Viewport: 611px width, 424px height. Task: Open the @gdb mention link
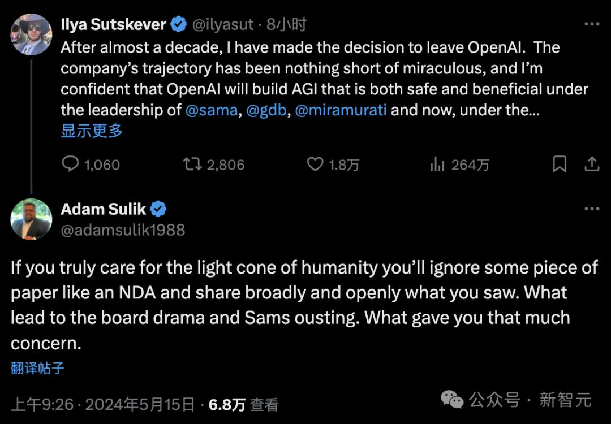pyautogui.click(x=267, y=110)
